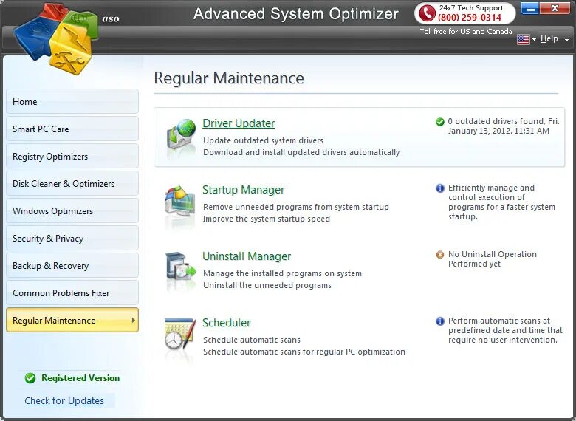Click 'Remove unneeded programs from system startup' text
Screen dimensions: 576x421
click(296, 208)
